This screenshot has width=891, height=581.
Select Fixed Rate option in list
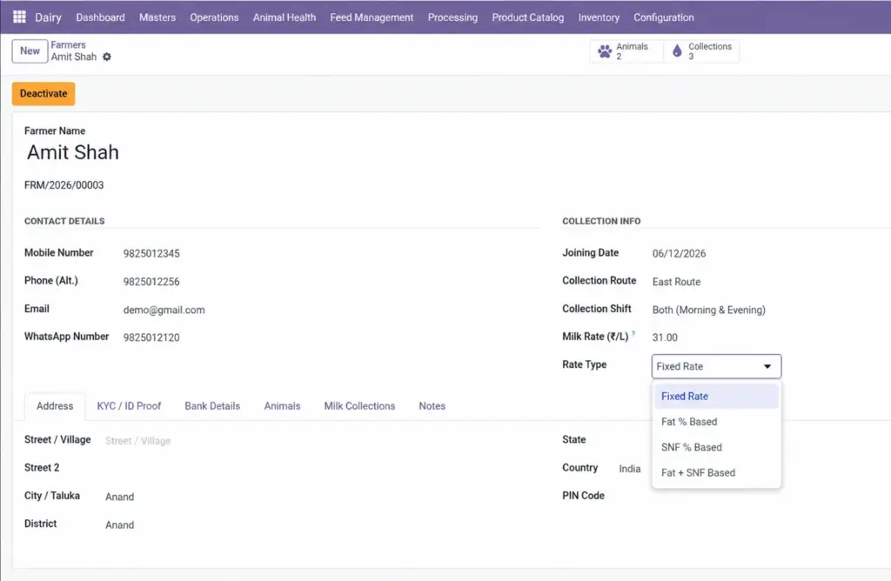click(x=716, y=397)
